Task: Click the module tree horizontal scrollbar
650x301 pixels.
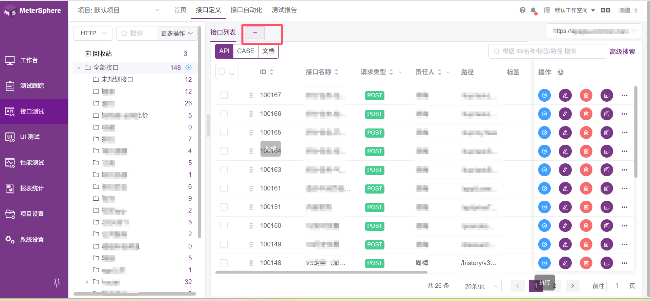Action: point(135,294)
